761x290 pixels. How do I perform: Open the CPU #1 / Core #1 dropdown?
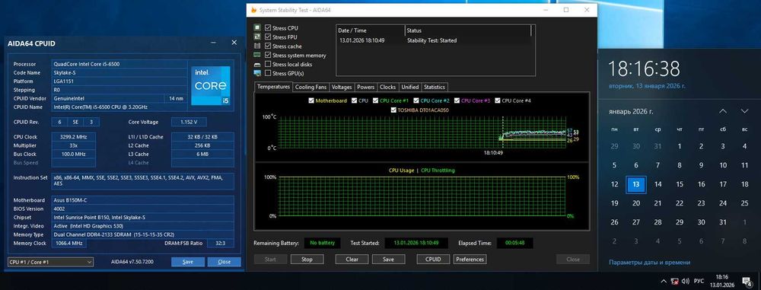tap(50, 262)
